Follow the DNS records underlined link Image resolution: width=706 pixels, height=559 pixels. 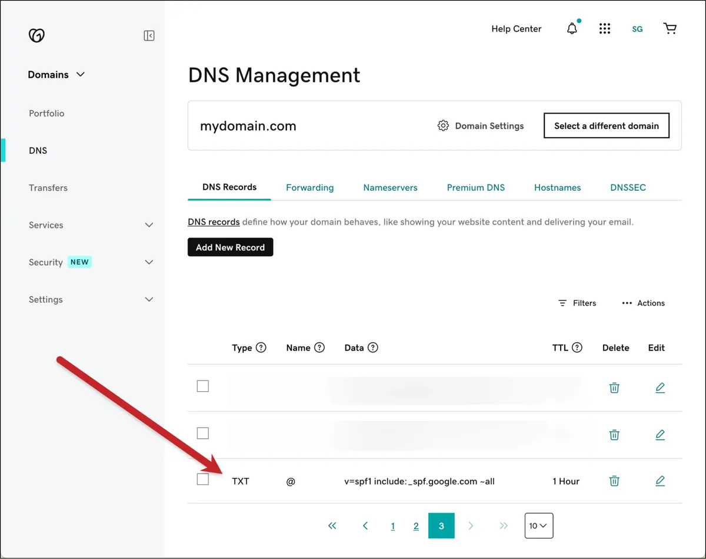[x=214, y=222]
